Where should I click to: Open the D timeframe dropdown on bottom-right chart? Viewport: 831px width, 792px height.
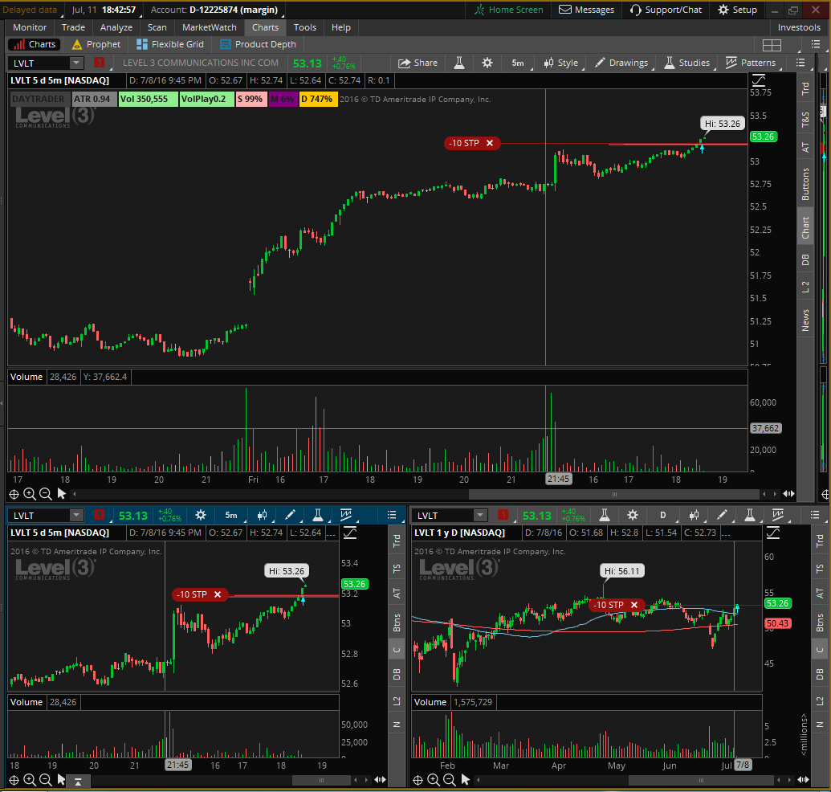point(663,515)
